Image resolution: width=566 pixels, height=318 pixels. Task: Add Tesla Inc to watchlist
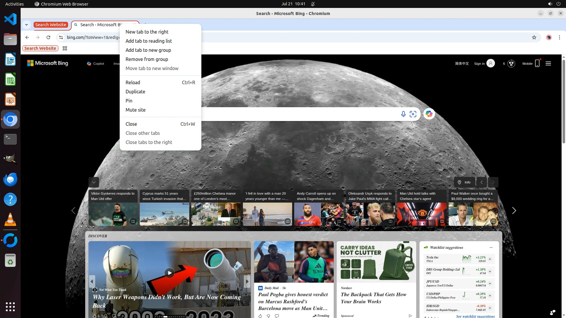coord(490,259)
